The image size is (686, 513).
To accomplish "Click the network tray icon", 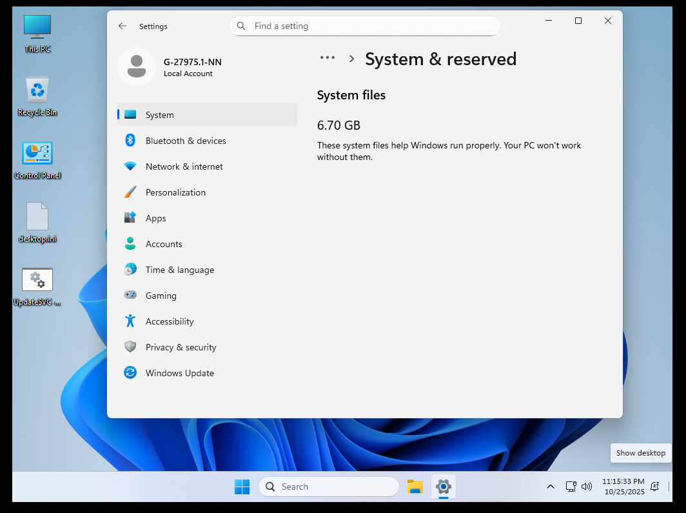I will [x=571, y=487].
